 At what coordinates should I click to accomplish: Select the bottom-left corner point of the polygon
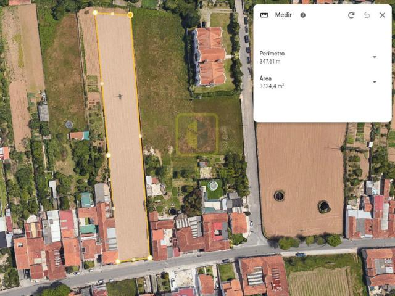point(118,261)
